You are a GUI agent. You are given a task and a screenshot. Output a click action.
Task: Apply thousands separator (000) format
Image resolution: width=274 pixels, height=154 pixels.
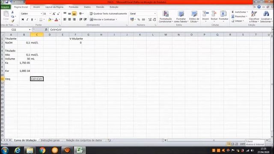click(x=143, y=20)
